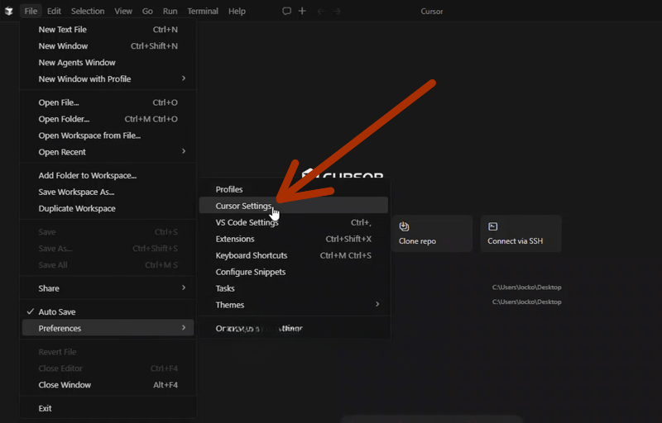The width and height of the screenshot is (662, 423).
Task: Expand the Themes submenu arrow
Action: 377,305
